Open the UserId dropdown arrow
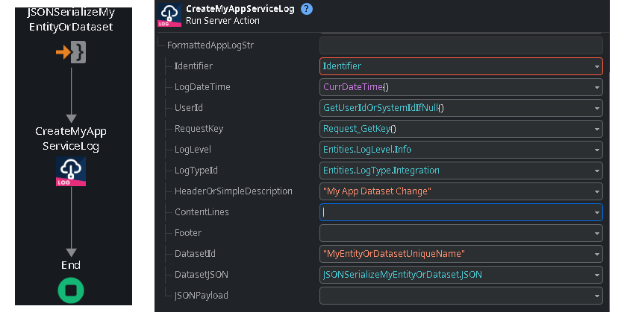Image resolution: width=624 pixels, height=312 pixels. [x=596, y=108]
